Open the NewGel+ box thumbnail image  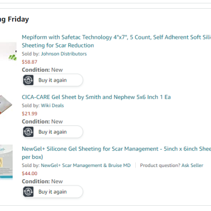(6, 162)
